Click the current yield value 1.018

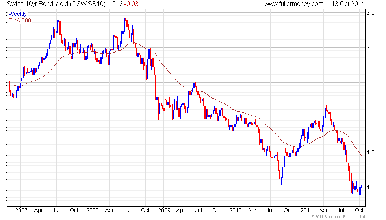point(115,4)
